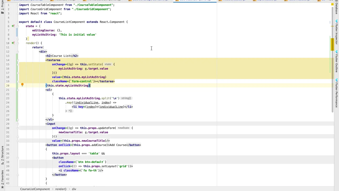The image size is (339, 191).
Task: Click 'updateForm' on line 30
Action: [x=106, y=128]
